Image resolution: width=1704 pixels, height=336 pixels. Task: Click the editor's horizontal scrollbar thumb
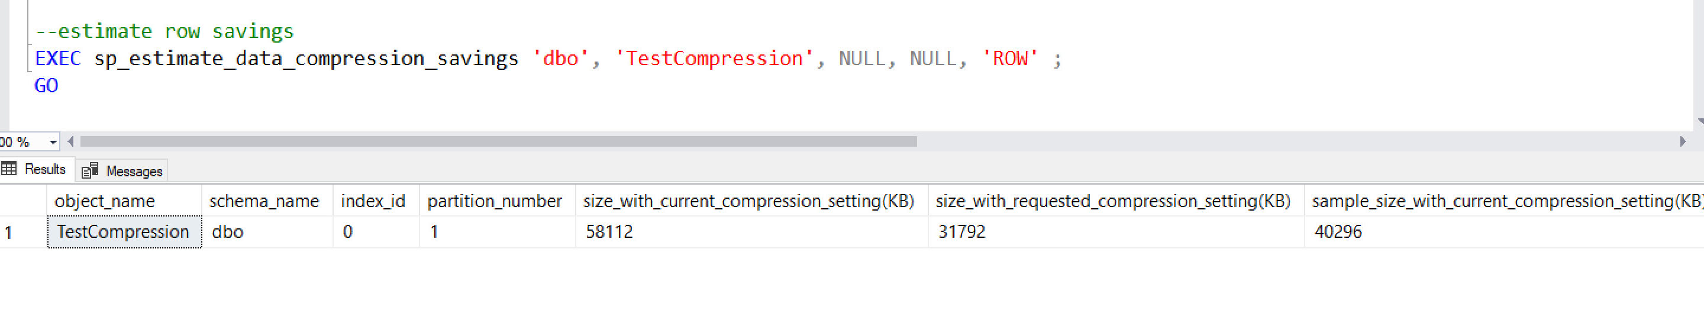(x=498, y=141)
